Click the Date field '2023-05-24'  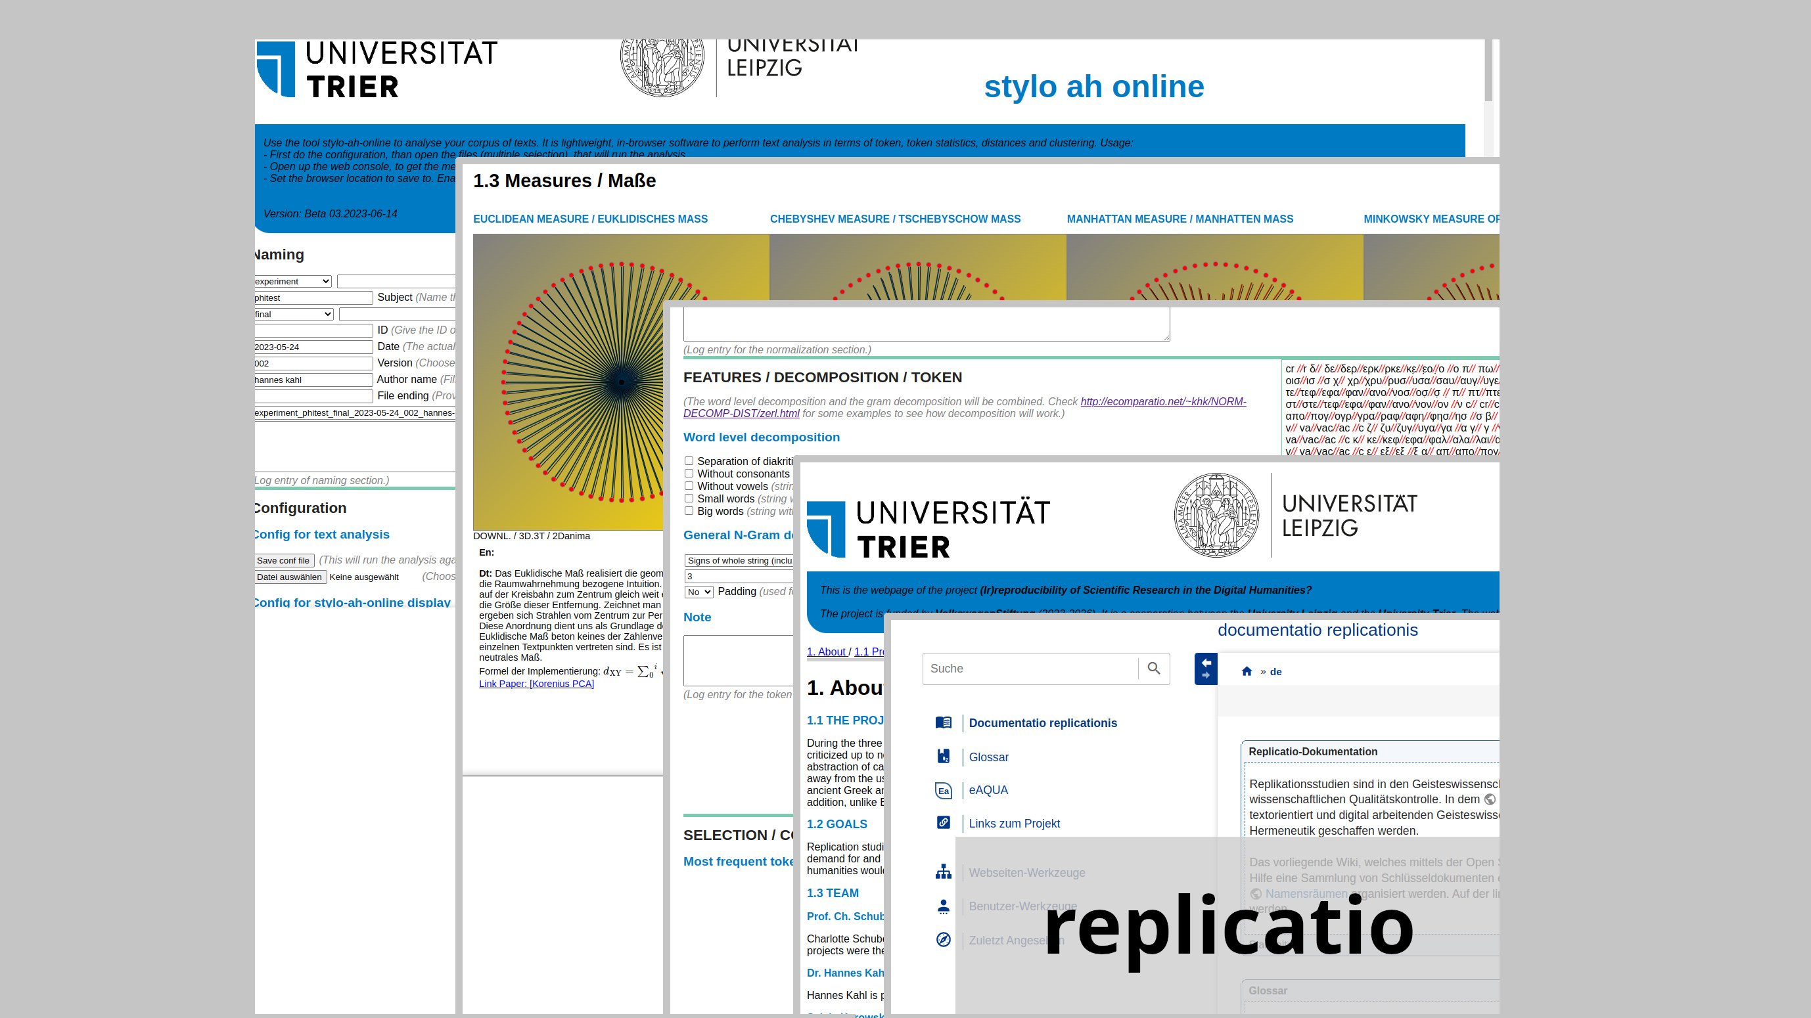click(x=313, y=347)
